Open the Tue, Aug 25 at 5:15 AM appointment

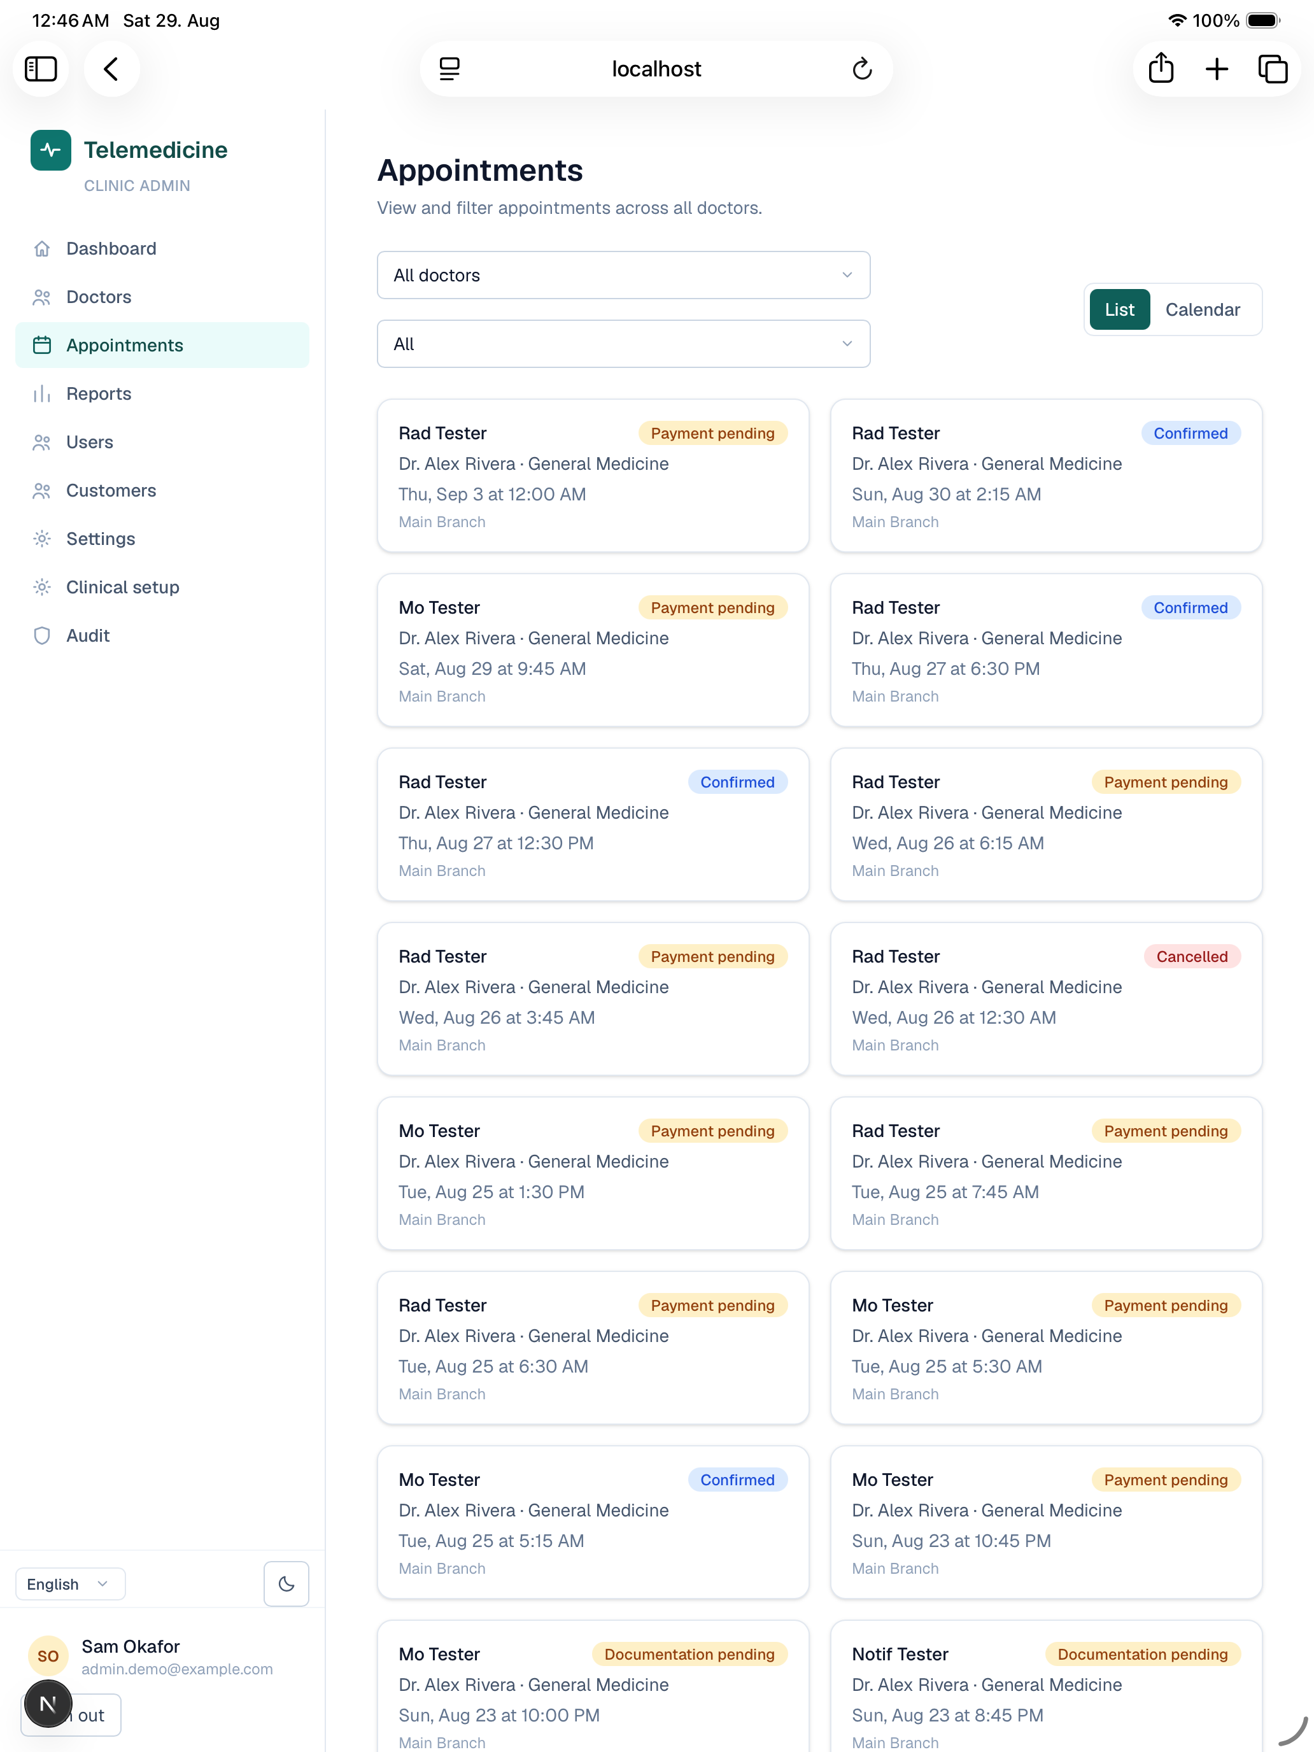pos(593,1522)
